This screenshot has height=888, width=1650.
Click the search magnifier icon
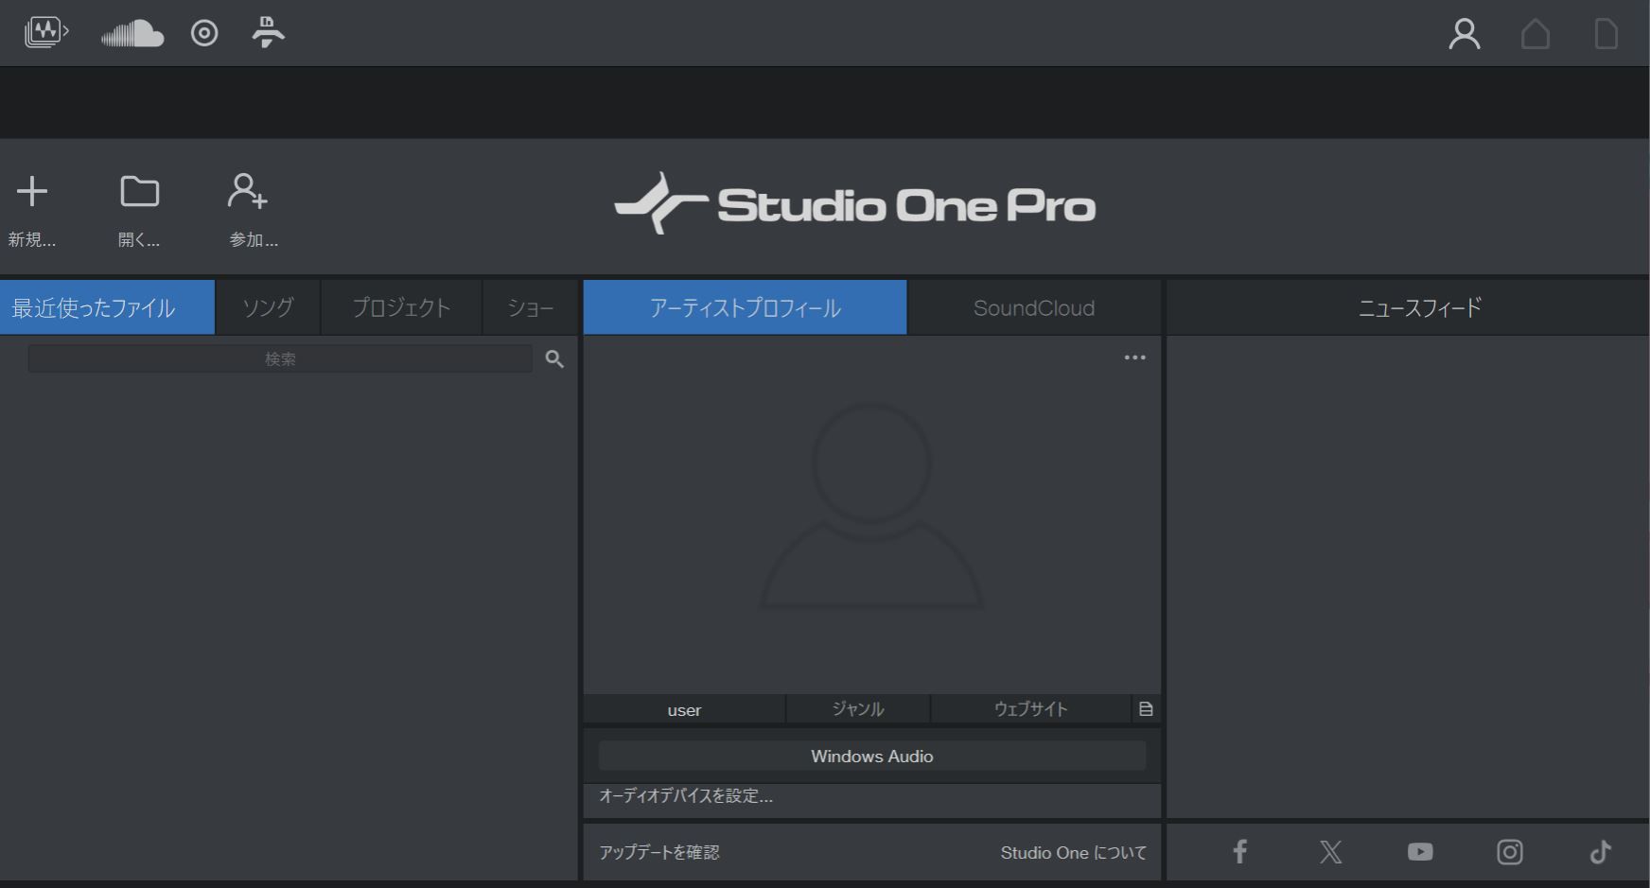coord(555,359)
